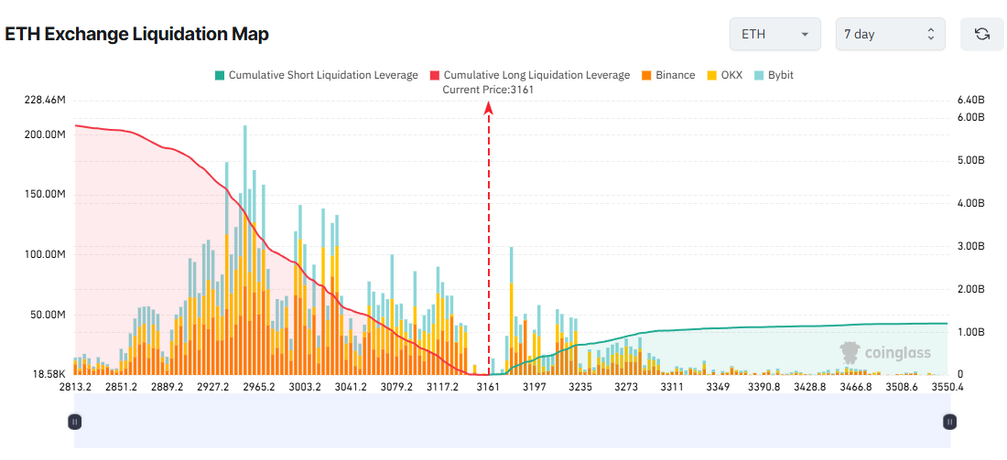Click the 3161 label on the x-axis
This screenshot has height=460, width=1007.
coord(488,388)
